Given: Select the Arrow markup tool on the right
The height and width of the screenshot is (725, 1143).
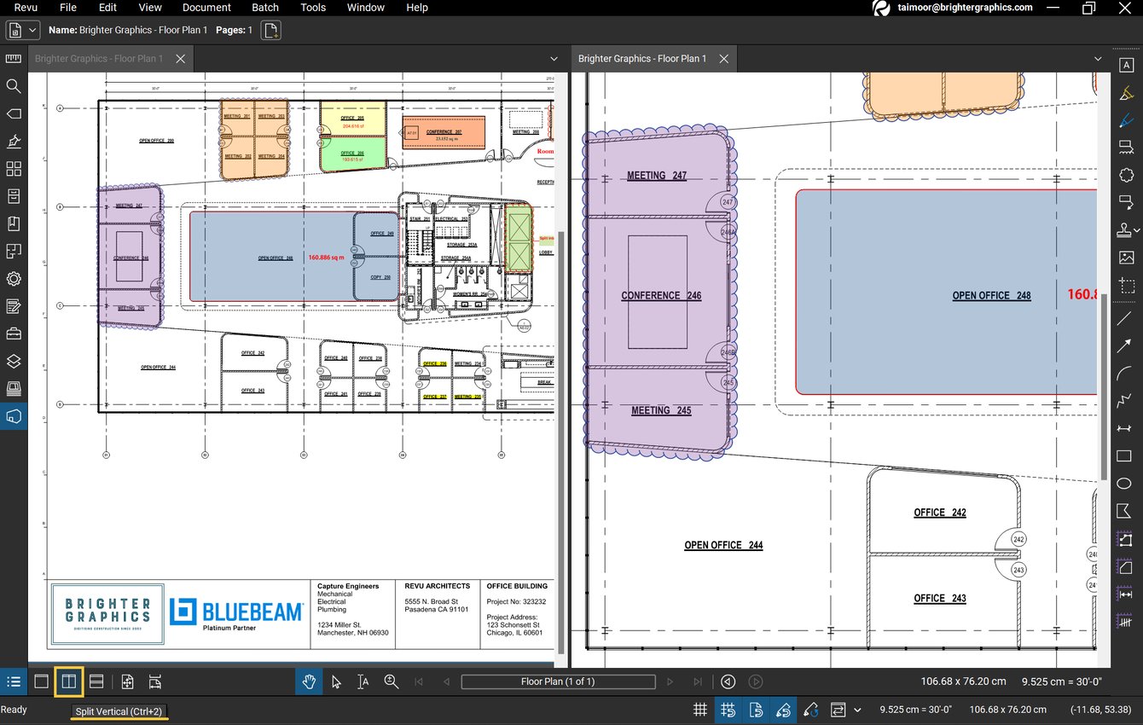Looking at the screenshot, I should [1126, 346].
